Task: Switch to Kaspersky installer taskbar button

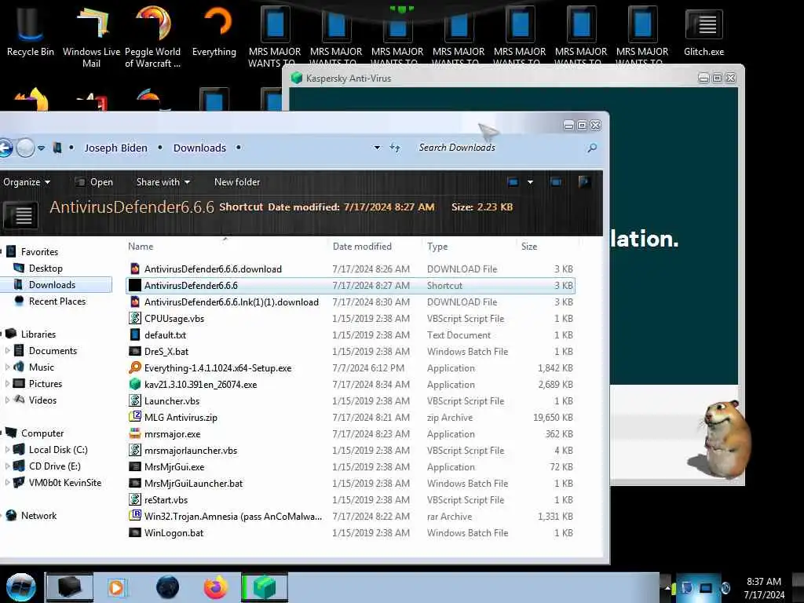Action: click(x=265, y=587)
